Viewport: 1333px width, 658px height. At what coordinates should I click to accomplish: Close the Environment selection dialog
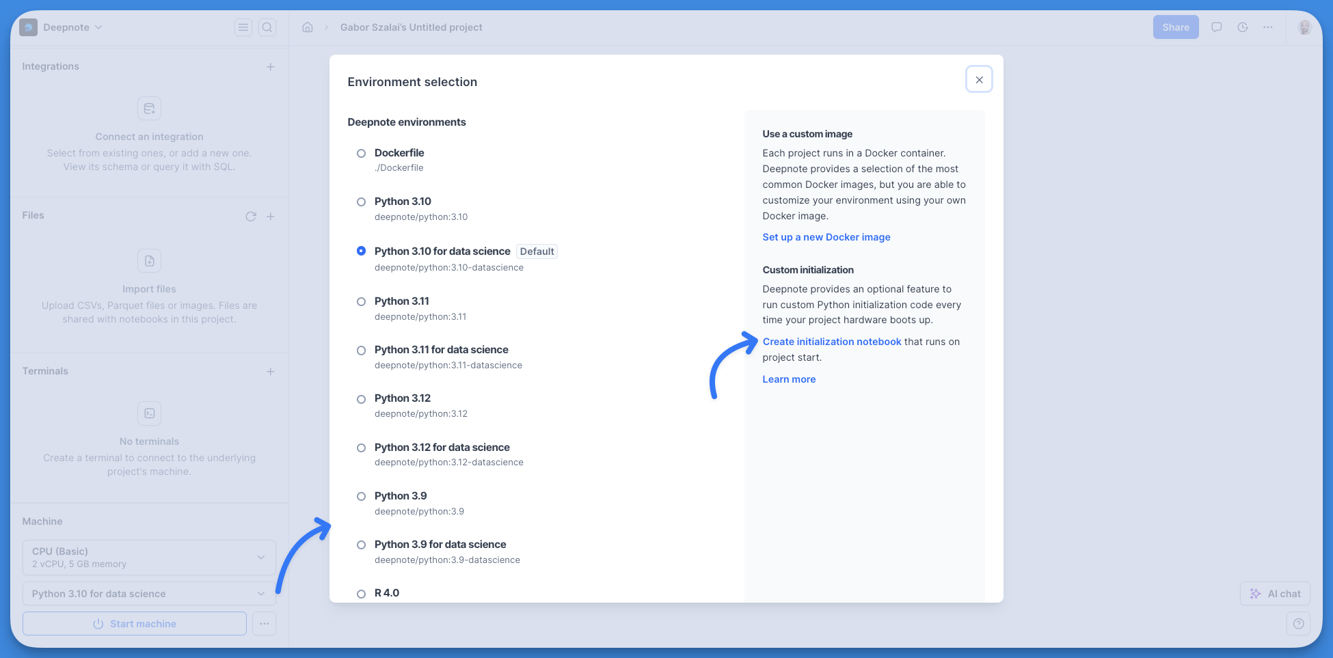tap(979, 80)
